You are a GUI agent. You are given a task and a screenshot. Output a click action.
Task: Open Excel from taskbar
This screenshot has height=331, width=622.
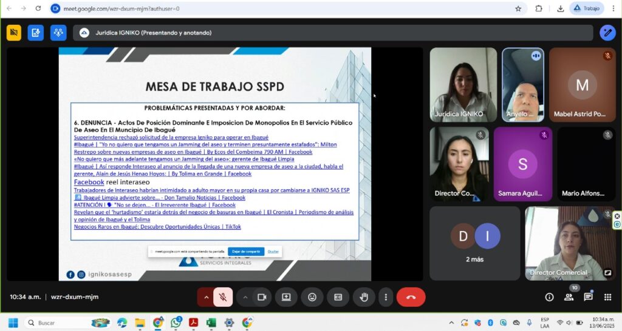coord(211,323)
